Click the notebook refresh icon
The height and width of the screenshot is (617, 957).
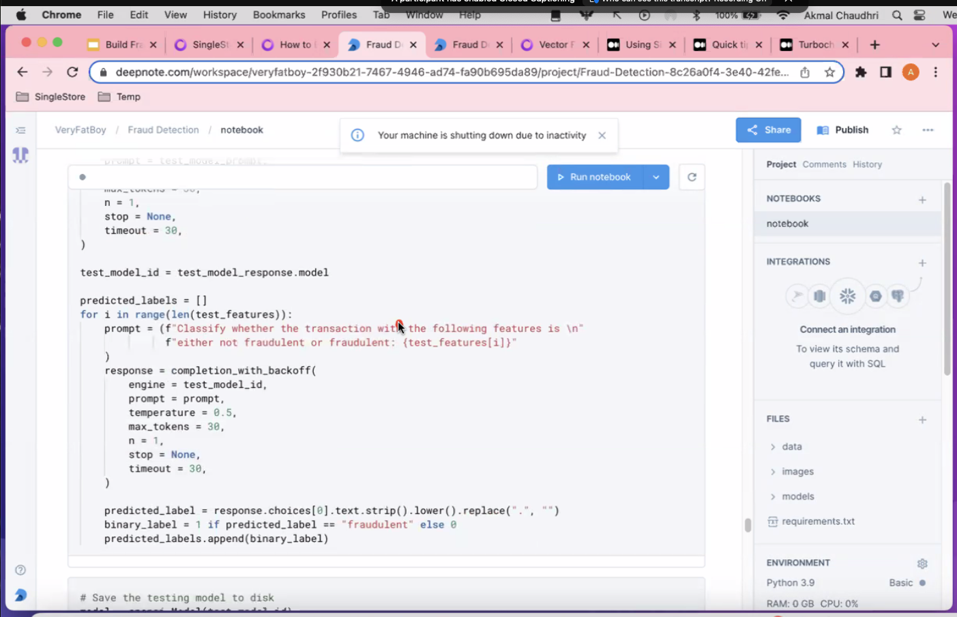click(692, 177)
